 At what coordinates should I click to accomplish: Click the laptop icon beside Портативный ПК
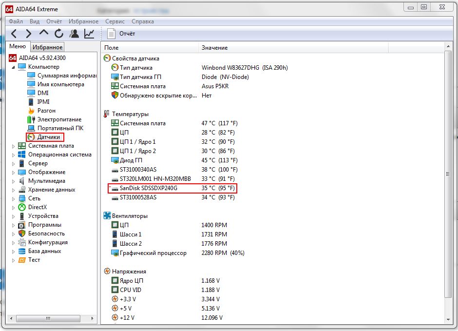pyautogui.click(x=31, y=128)
